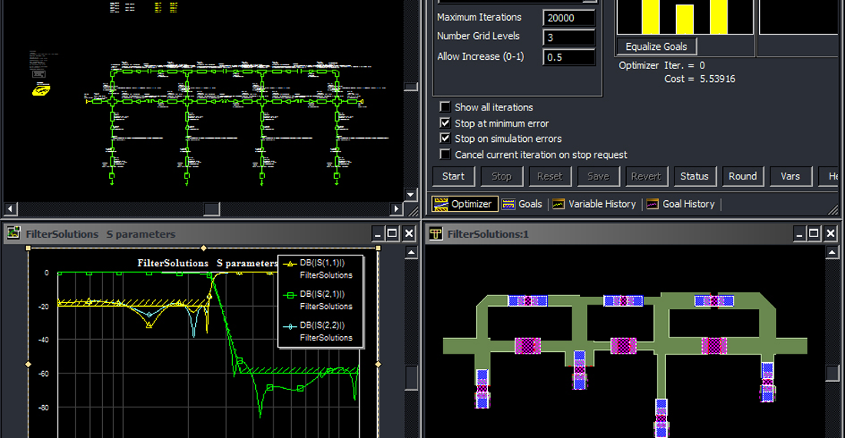
Task: Enable Cancel current iteration on stop request
Action: (445, 154)
